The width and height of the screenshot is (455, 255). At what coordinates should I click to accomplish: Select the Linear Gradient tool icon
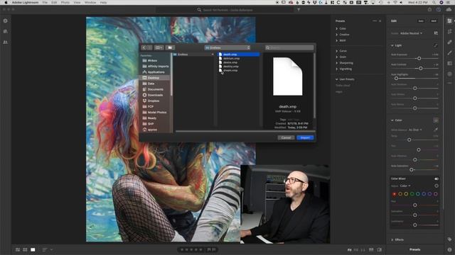point(449,63)
